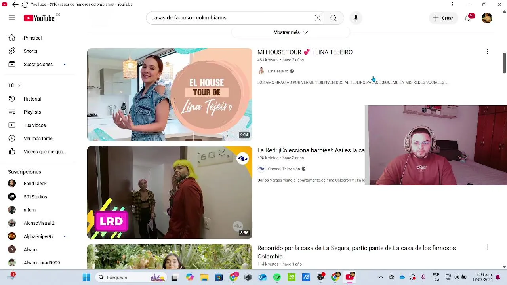Screen dimensions: 507x285
Task: Open Outlook from the taskbar
Action: tap(262, 277)
